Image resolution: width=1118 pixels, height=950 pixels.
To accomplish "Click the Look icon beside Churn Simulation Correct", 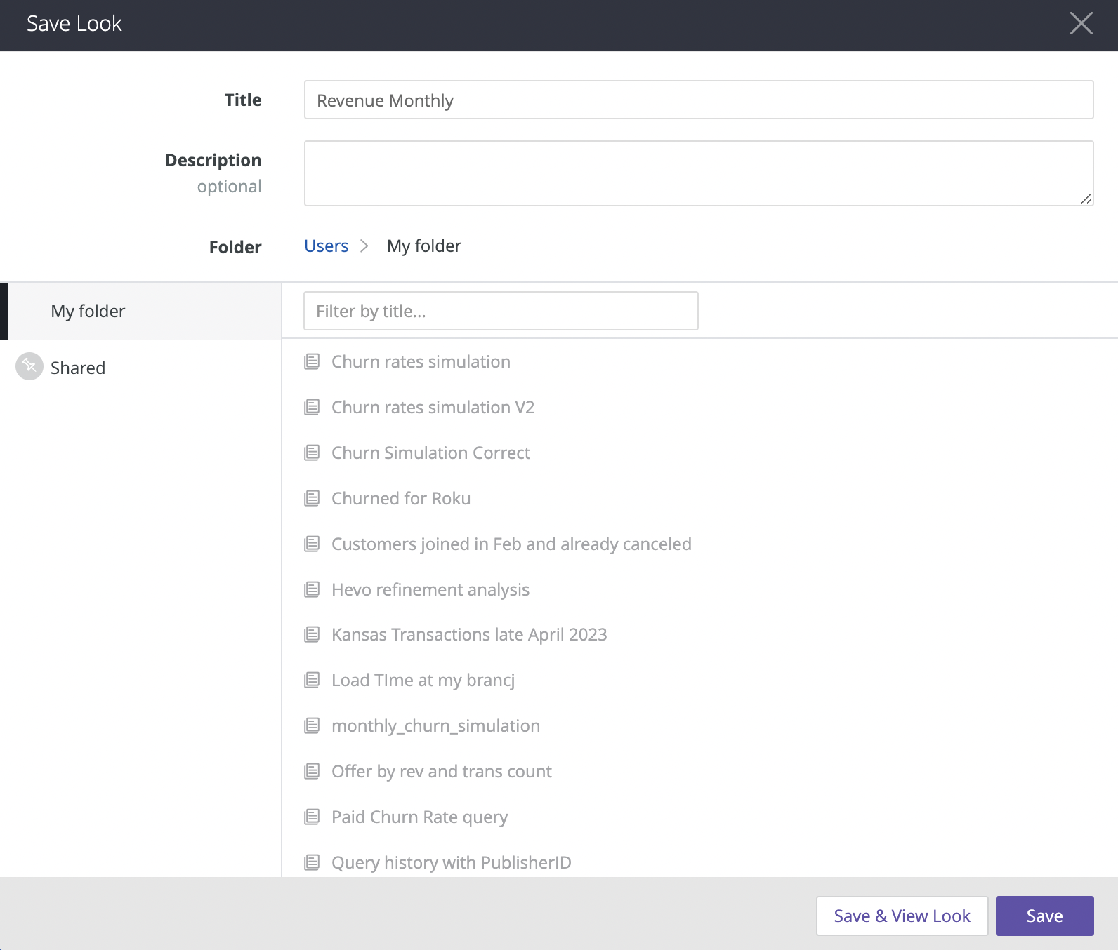I will (x=312, y=453).
